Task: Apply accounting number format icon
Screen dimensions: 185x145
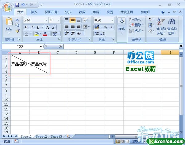Action: [x=97, y=27]
